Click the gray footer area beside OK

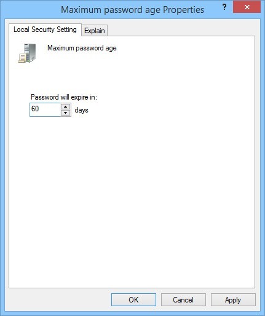58,300
